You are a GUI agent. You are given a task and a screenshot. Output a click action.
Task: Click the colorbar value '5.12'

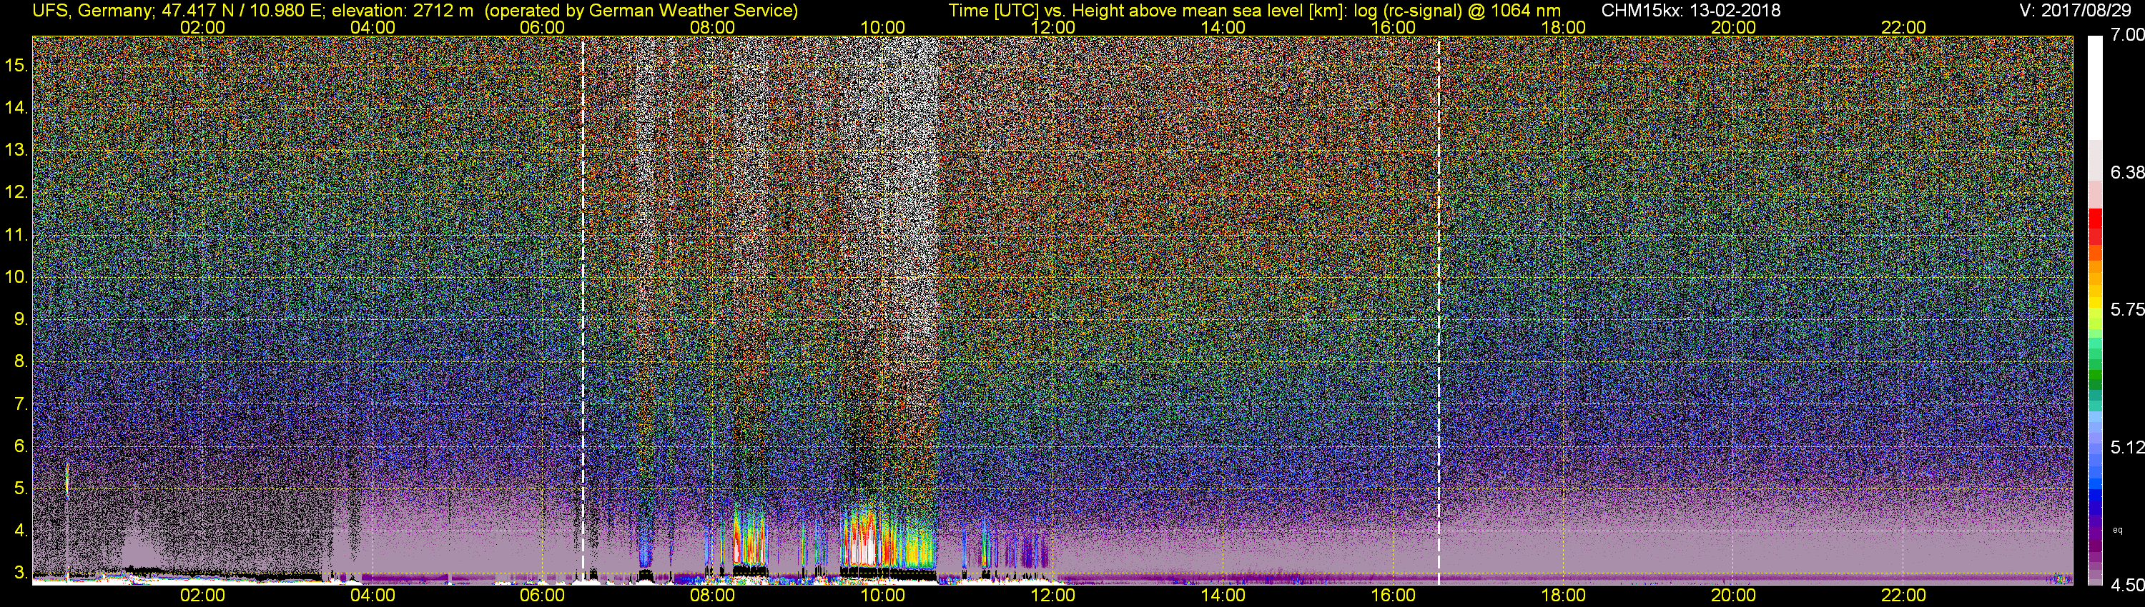(x=2126, y=447)
